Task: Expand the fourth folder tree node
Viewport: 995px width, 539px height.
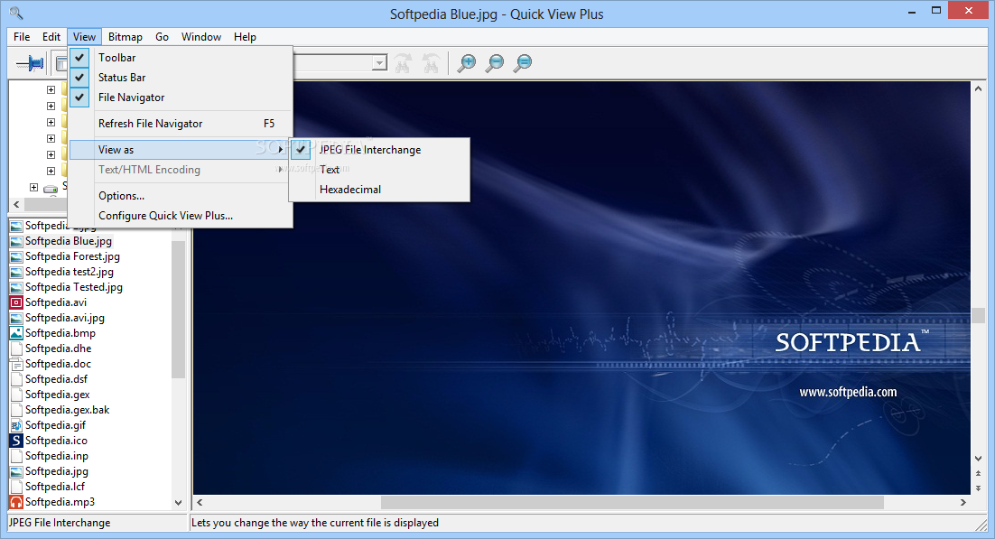Action: click(x=51, y=138)
